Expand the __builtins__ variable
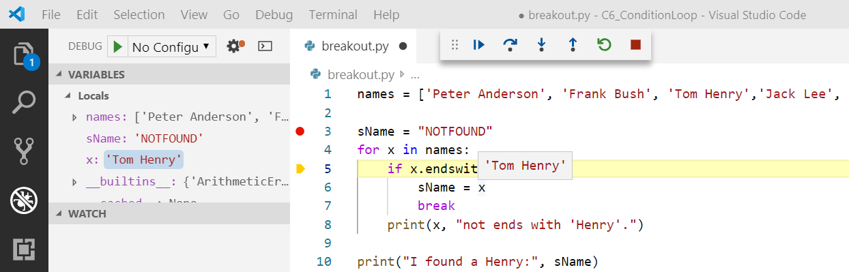This screenshot has height=272, width=849. pyautogui.click(x=74, y=181)
